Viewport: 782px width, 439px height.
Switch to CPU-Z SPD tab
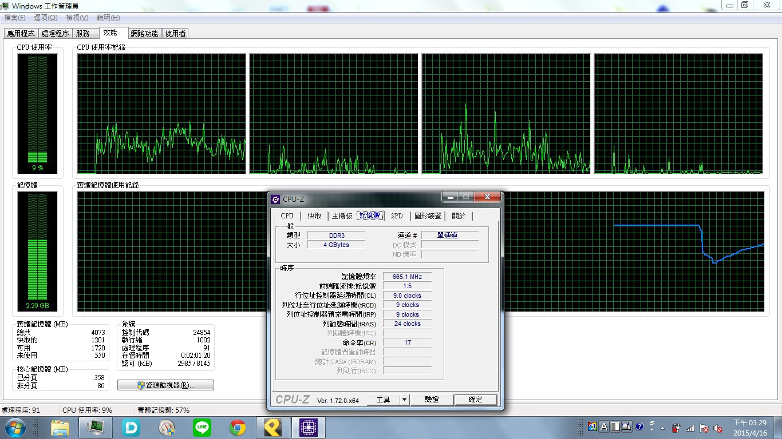tap(397, 216)
